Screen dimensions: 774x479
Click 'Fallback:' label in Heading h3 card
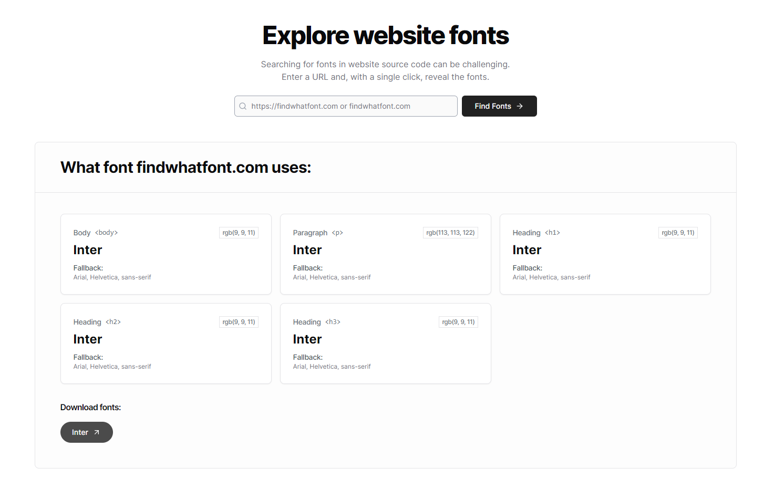(308, 357)
